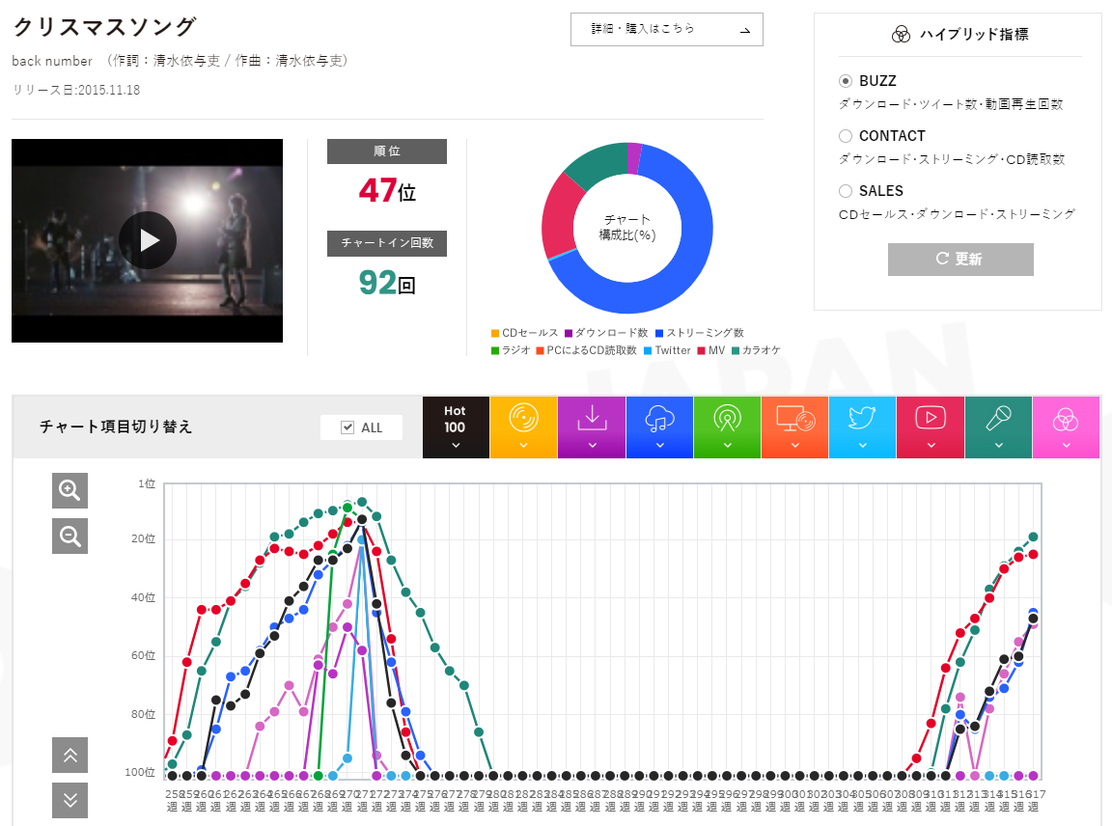Click the 47位 rank value
Viewport: 1112px width, 826px height.
387,190
